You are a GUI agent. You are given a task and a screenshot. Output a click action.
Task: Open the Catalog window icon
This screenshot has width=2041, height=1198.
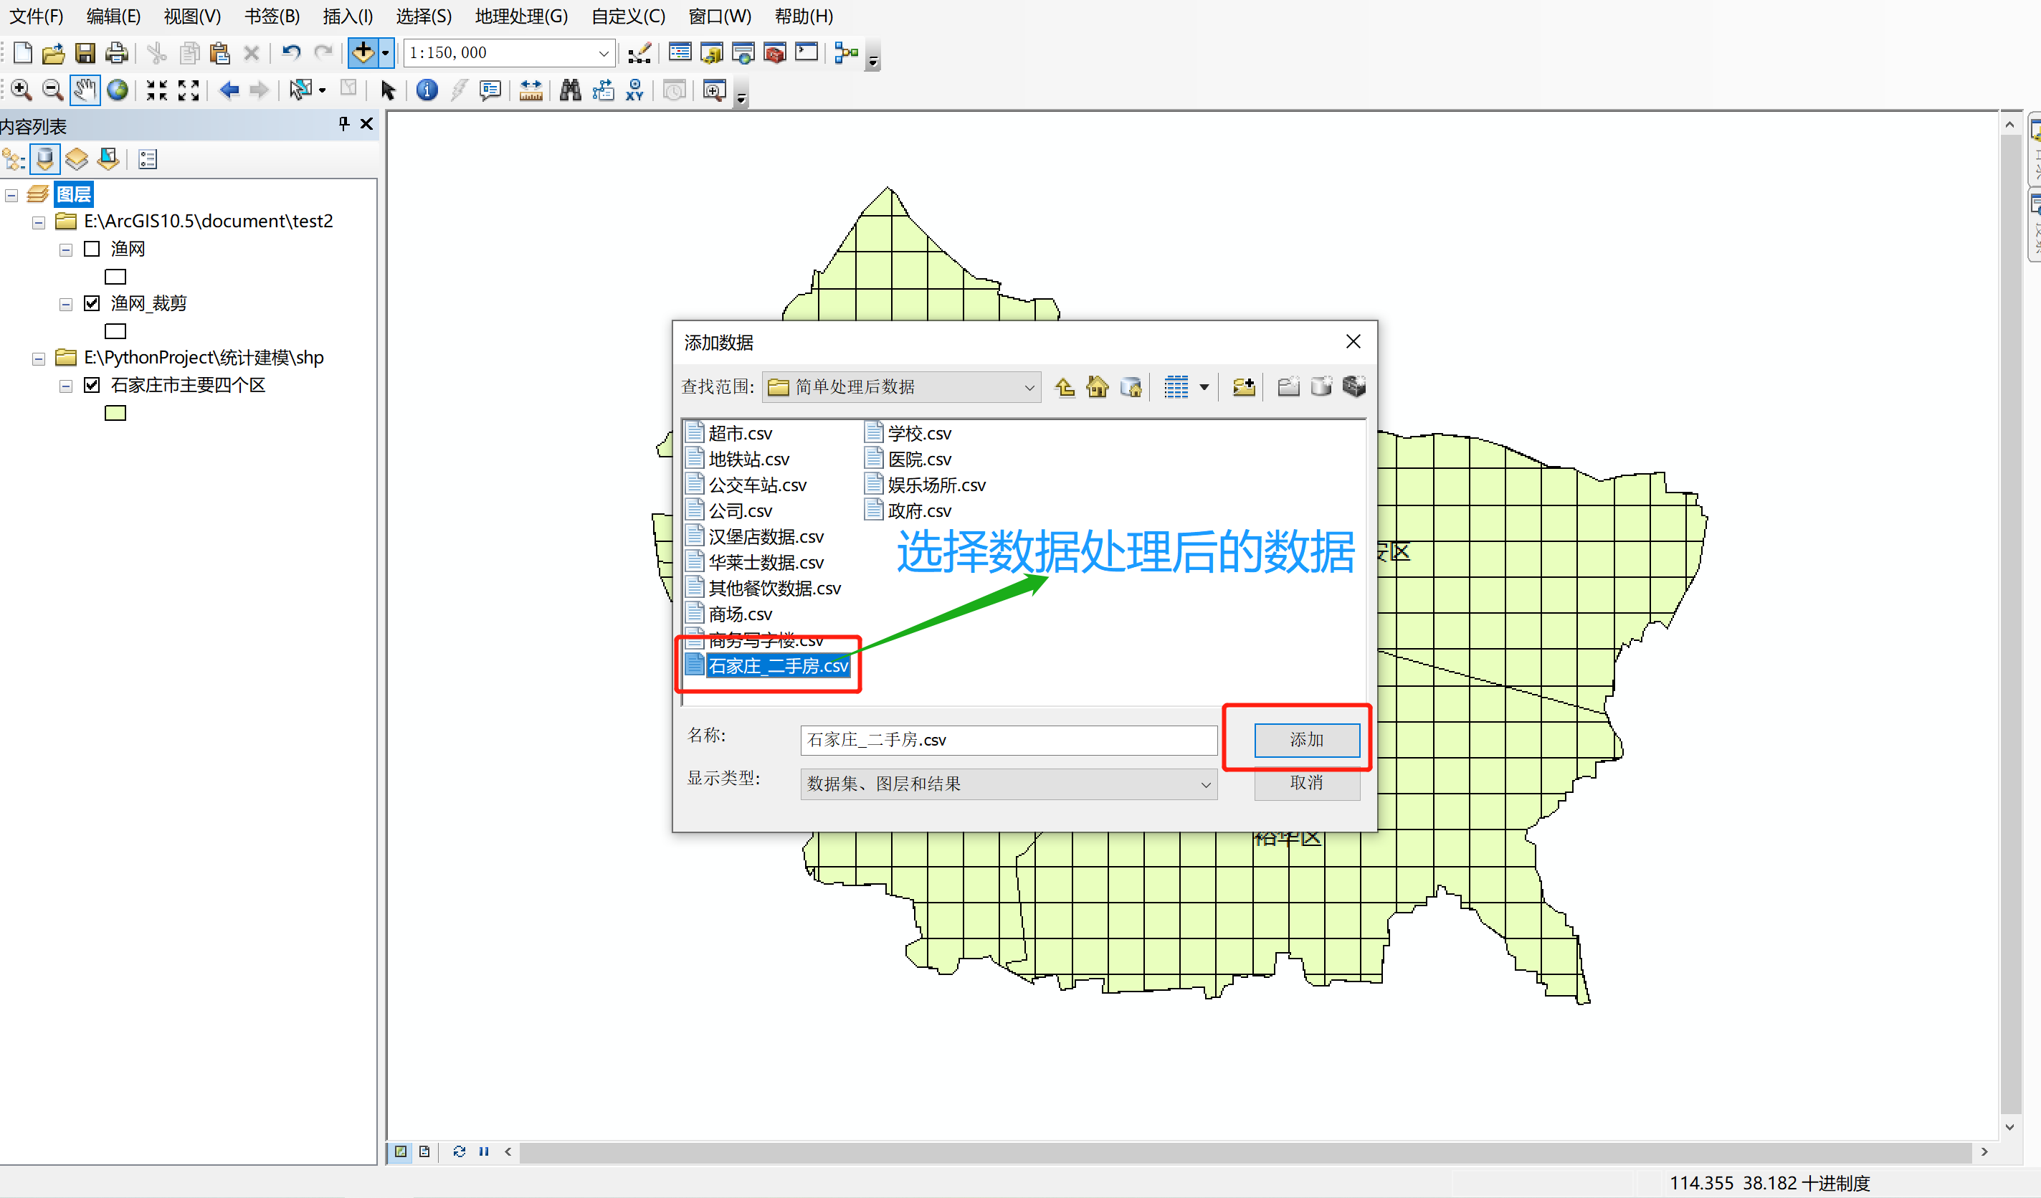pos(711,54)
